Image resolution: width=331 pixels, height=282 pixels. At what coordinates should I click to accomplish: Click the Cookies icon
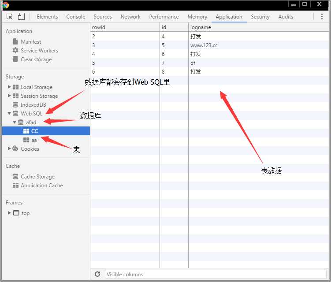(15, 148)
